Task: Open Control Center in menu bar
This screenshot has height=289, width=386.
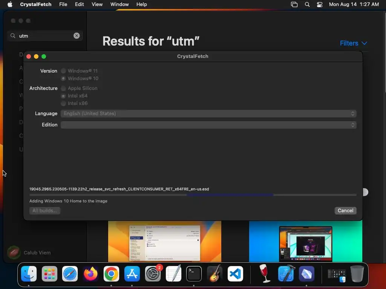Action: click(320, 4)
